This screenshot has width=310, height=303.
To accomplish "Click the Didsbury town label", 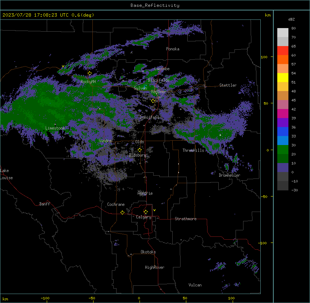I will 138,155.
